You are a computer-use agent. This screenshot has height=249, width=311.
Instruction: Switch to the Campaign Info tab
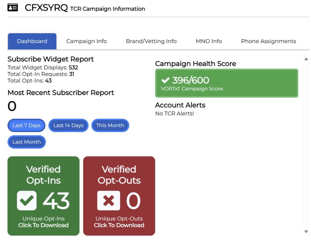87,41
